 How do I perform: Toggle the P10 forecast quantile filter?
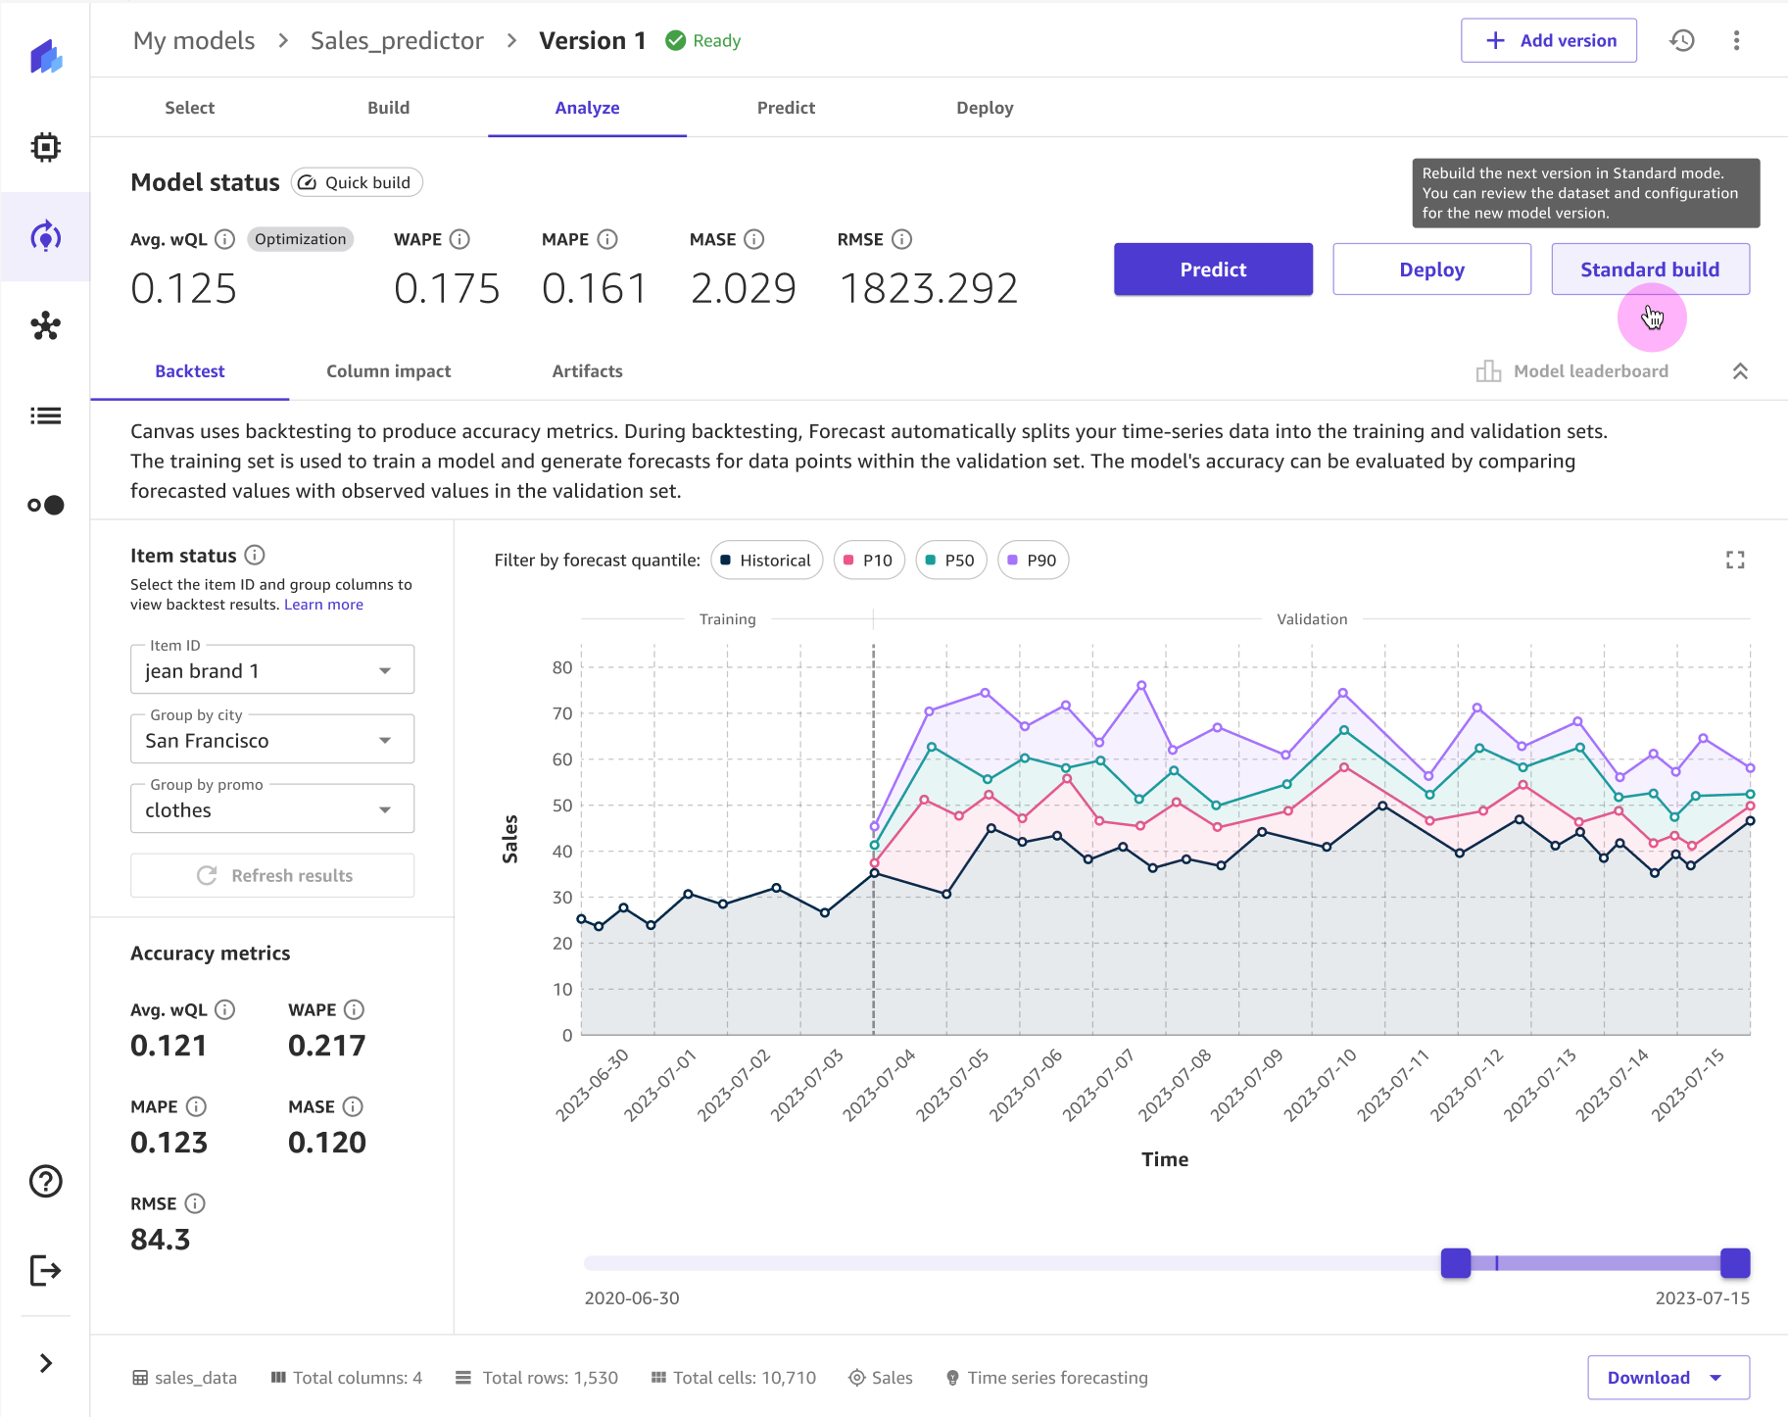click(868, 560)
